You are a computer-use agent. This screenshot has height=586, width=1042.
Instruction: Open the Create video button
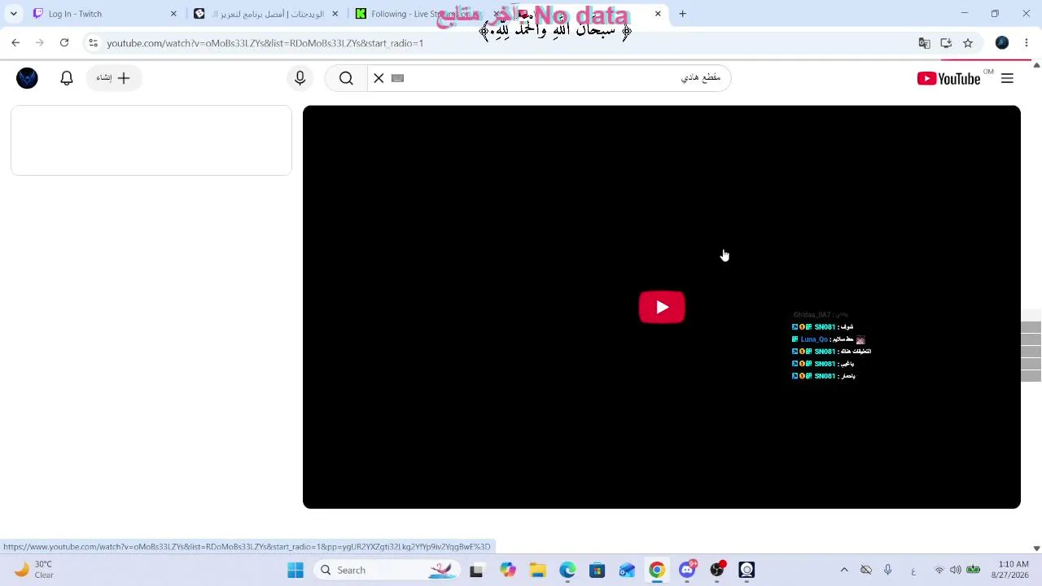pos(114,78)
